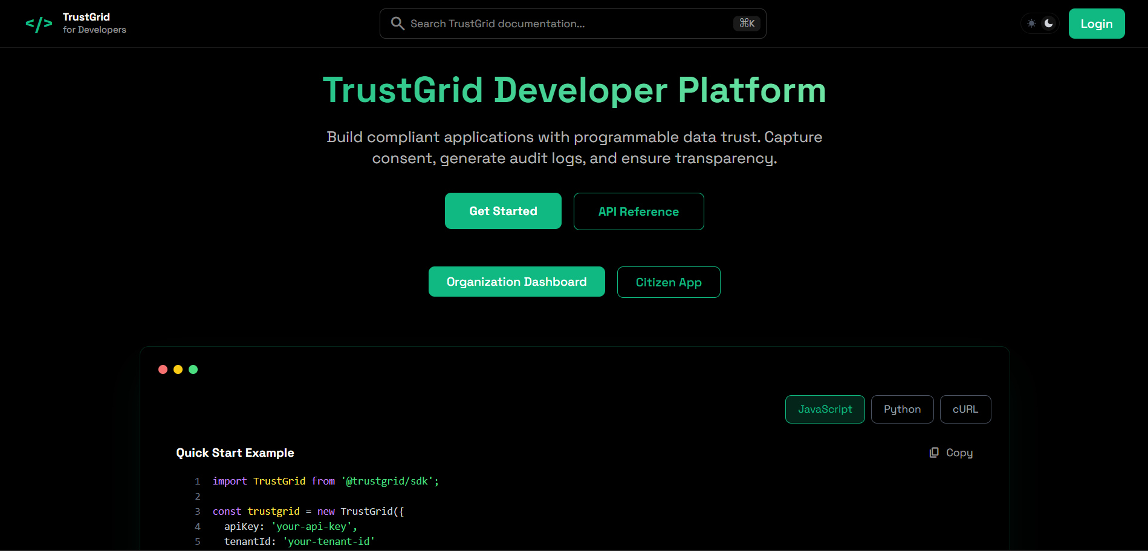Switch to light mode via sun icon
The height and width of the screenshot is (551, 1148).
1031,24
